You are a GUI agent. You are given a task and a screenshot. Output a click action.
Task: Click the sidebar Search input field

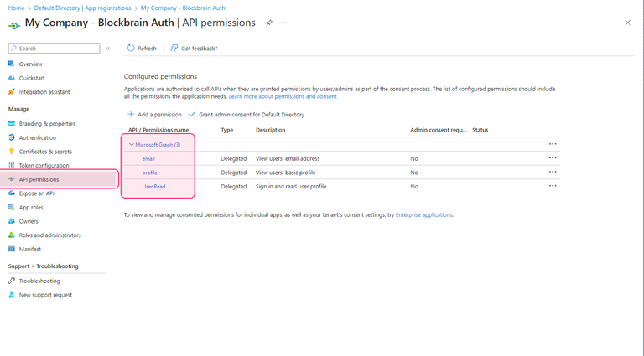(55, 49)
